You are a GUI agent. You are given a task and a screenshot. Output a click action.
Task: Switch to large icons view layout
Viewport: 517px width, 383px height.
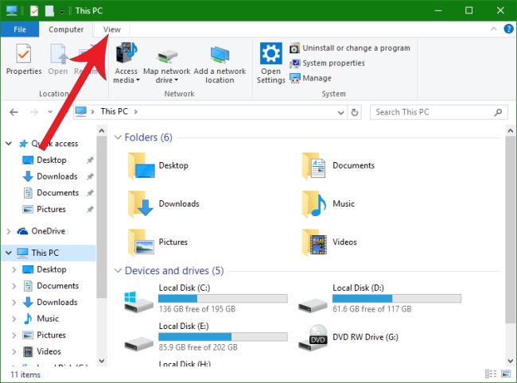tap(506, 373)
